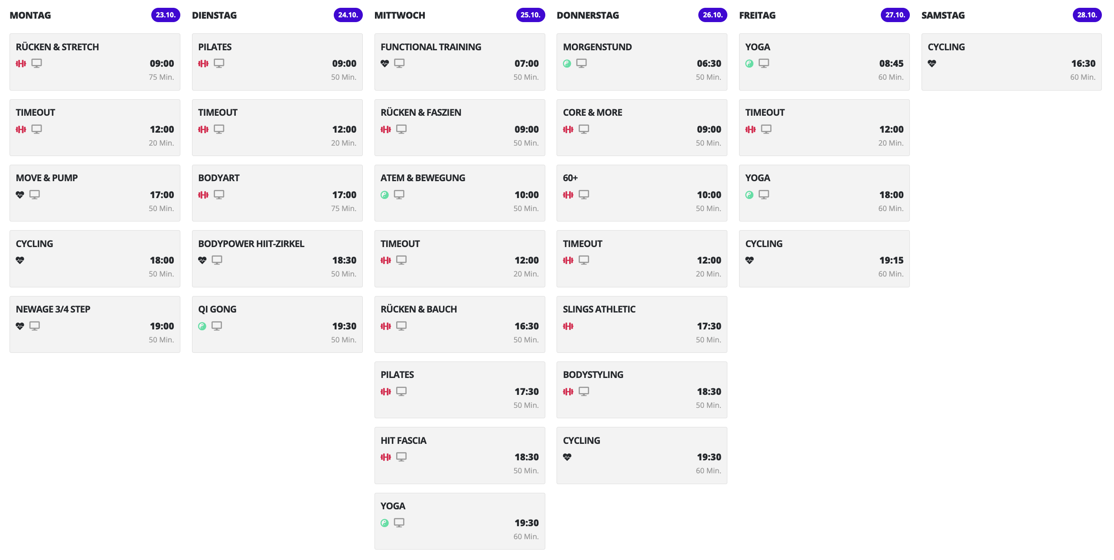Click the green yin-yang icon on Qi Gong
The height and width of the screenshot is (560, 1114).
(x=202, y=326)
